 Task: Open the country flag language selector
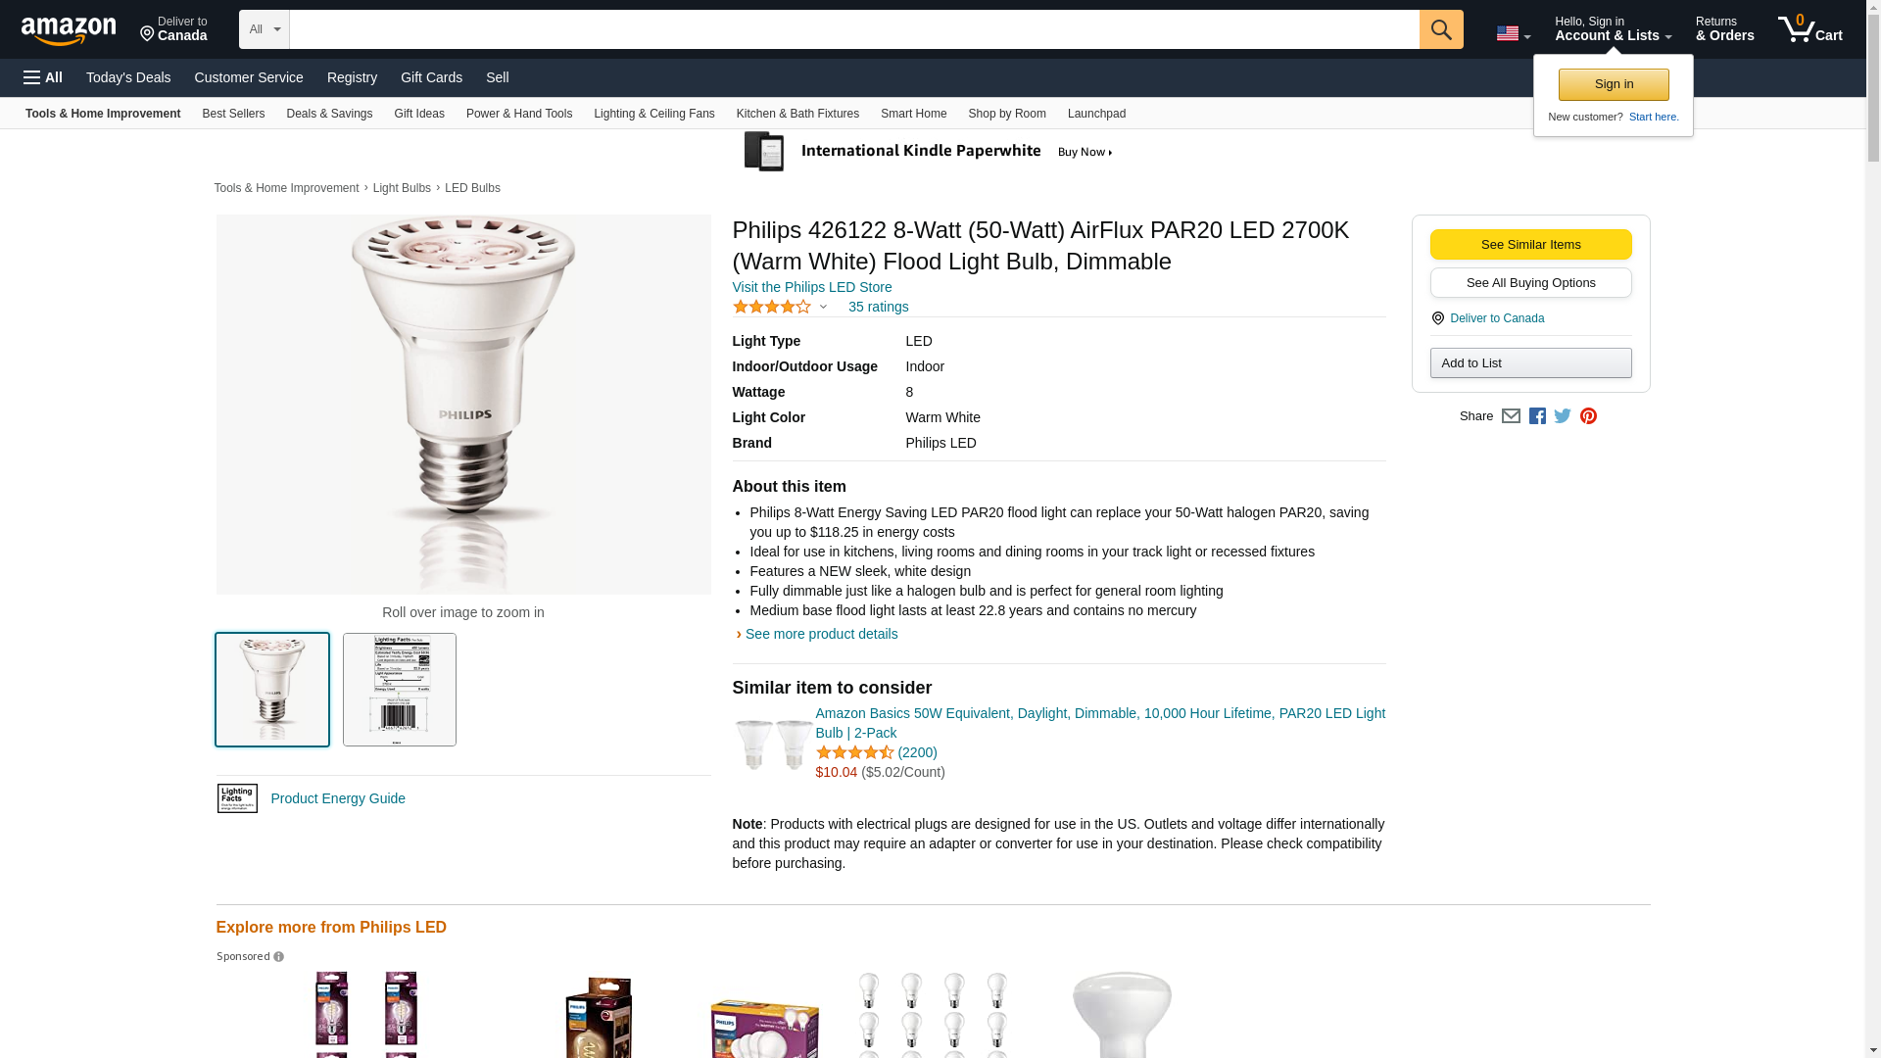click(x=1513, y=33)
